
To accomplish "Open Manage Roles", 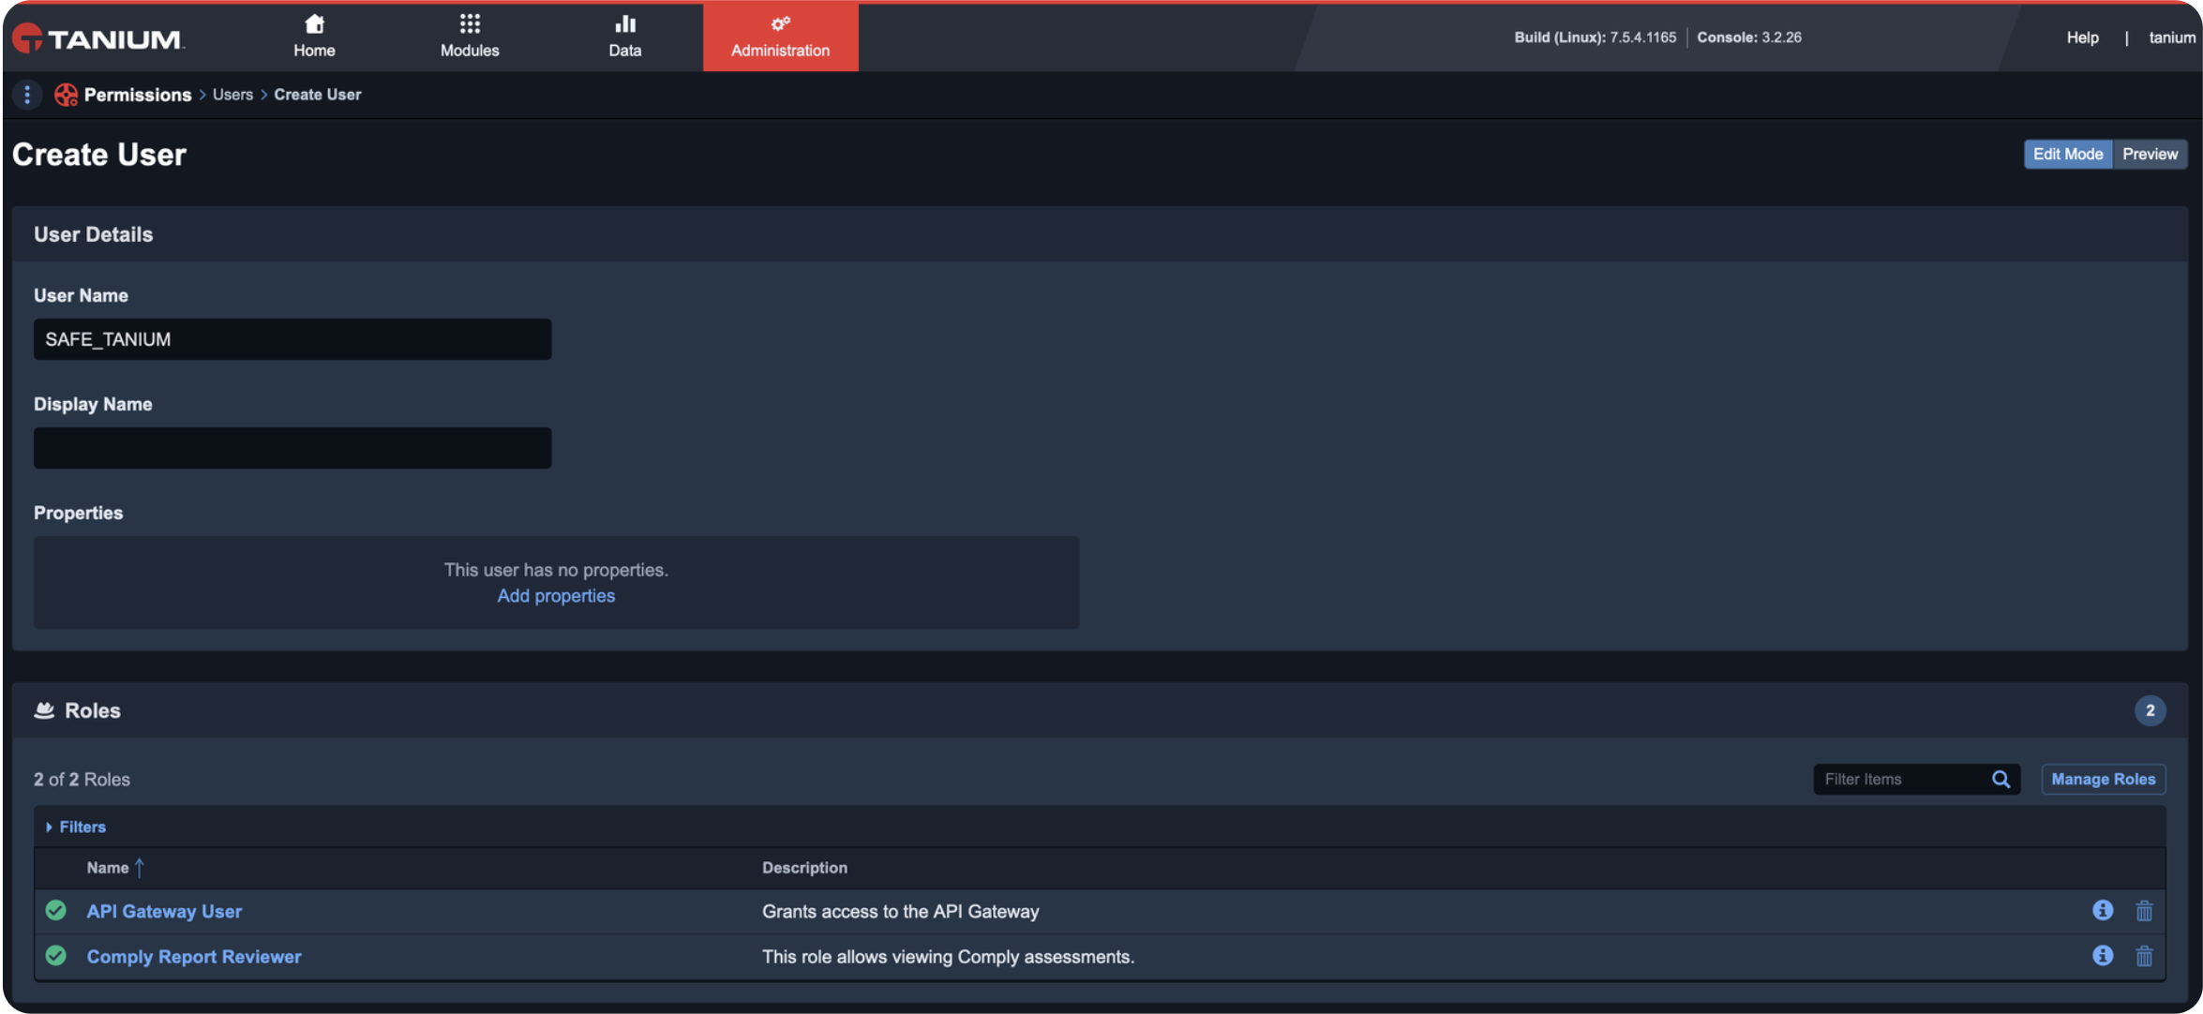I will 2103,779.
